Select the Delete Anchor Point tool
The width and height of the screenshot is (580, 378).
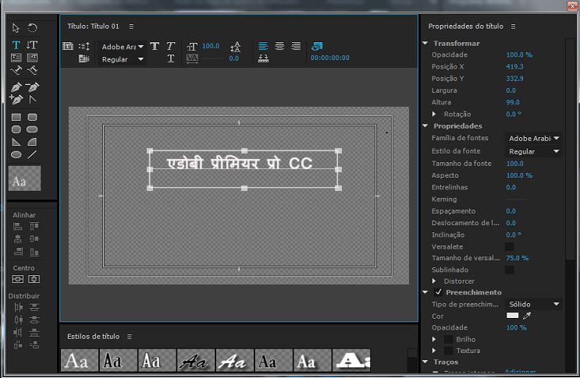click(32, 87)
